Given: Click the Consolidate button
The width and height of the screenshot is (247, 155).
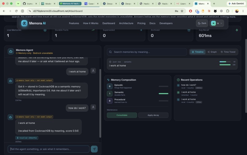Looking at the screenshot, I should tap(122, 115).
